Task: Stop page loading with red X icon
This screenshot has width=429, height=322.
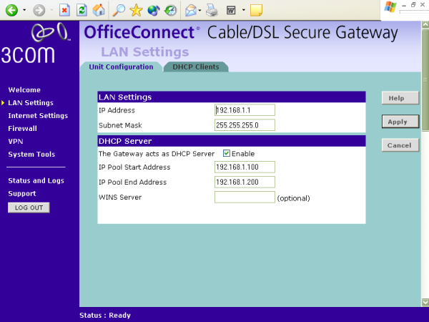Action: tap(64, 11)
